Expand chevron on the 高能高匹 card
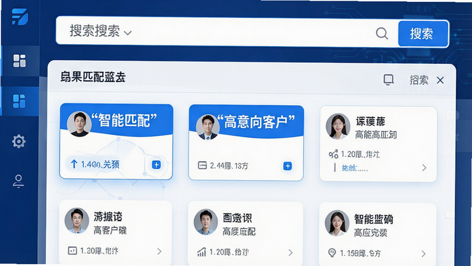This screenshot has width=472, height=266. (424, 168)
